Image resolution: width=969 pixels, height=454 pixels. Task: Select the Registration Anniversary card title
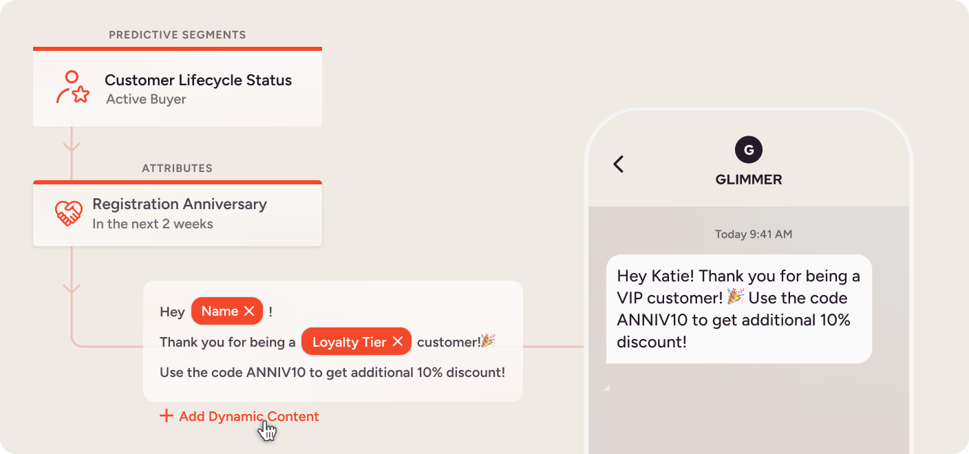click(180, 204)
